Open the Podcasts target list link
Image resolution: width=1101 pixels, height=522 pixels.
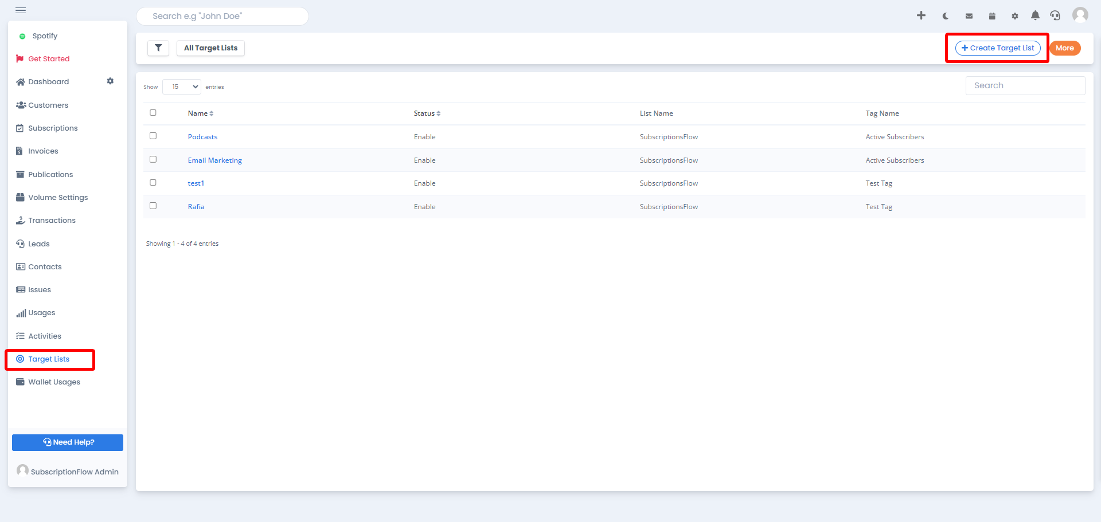[202, 137]
